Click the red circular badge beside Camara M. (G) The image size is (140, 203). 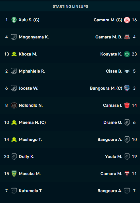pyautogui.click(x=127, y=20)
